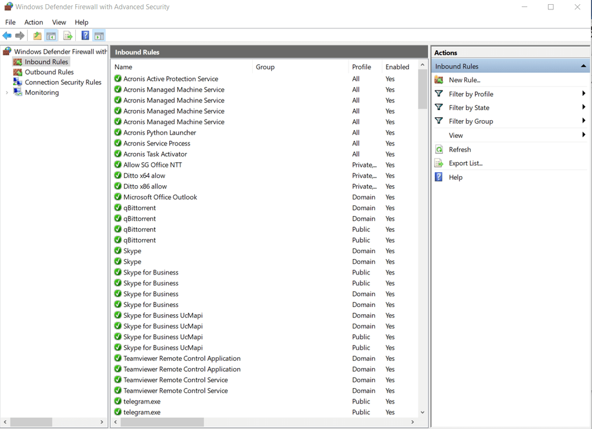Click Refresh in the Actions pane
592x429 pixels.
[x=459, y=150]
